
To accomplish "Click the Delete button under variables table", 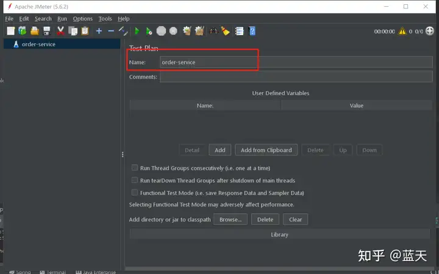I will pyautogui.click(x=315, y=150).
